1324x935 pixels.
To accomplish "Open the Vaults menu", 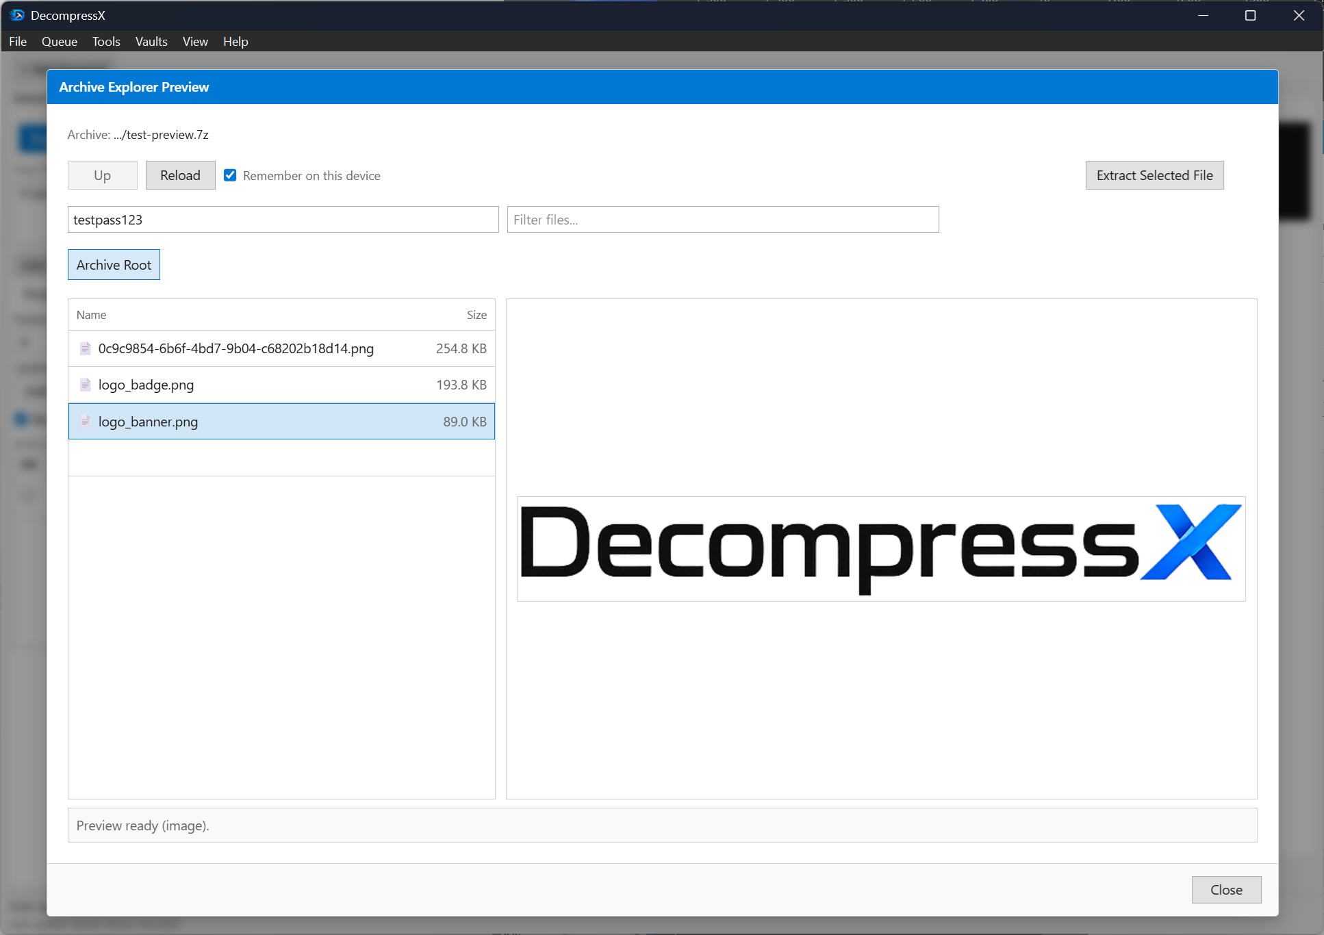I will click(x=151, y=41).
